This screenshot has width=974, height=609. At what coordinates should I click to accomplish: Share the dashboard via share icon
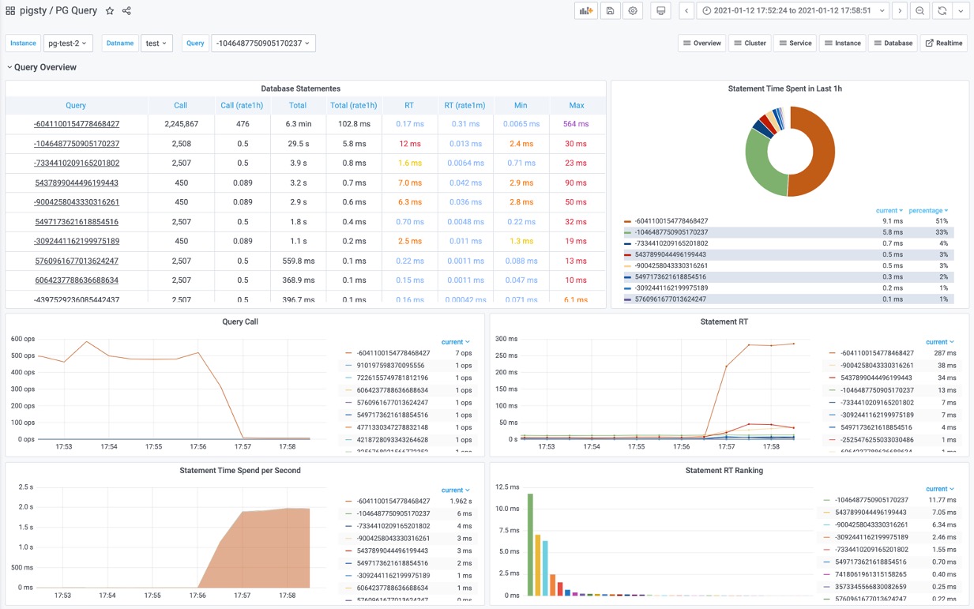coord(126,11)
